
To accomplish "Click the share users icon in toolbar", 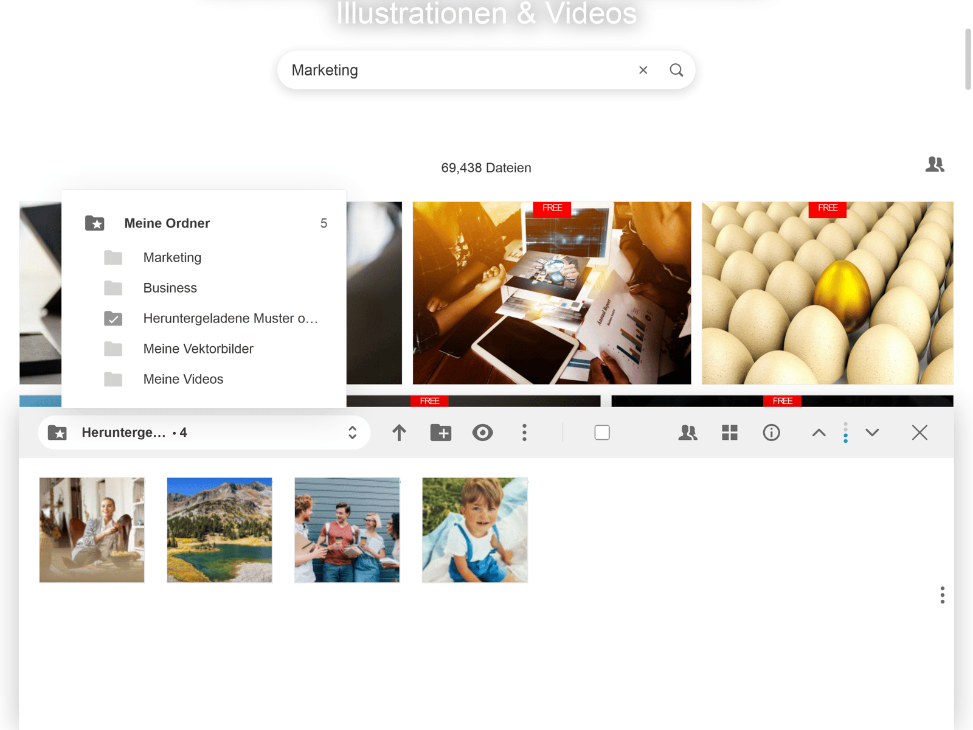I will coord(688,433).
